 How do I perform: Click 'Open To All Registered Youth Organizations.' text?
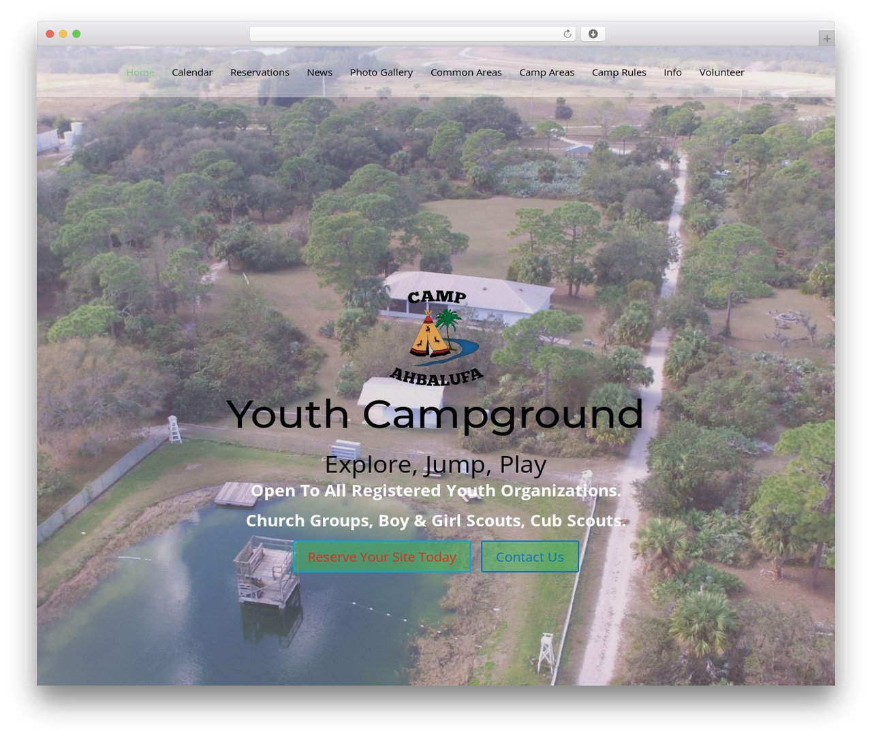[x=435, y=491]
